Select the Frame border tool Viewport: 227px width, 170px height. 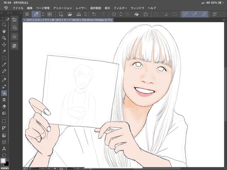4,142
